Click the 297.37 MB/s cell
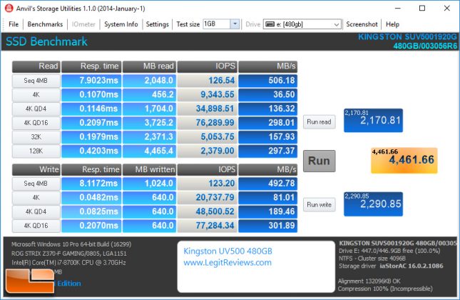The image size is (460, 300). click(x=268, y=151)
